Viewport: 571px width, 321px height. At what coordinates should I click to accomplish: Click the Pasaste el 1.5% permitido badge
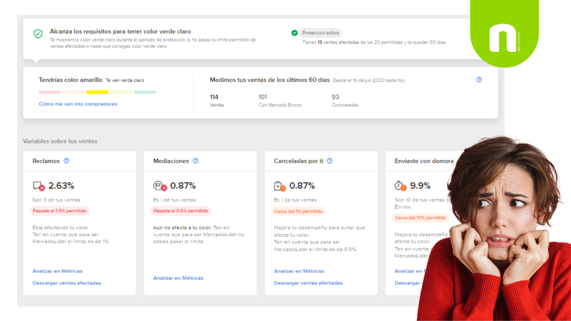pyautogui.click(x=59, y=211)
